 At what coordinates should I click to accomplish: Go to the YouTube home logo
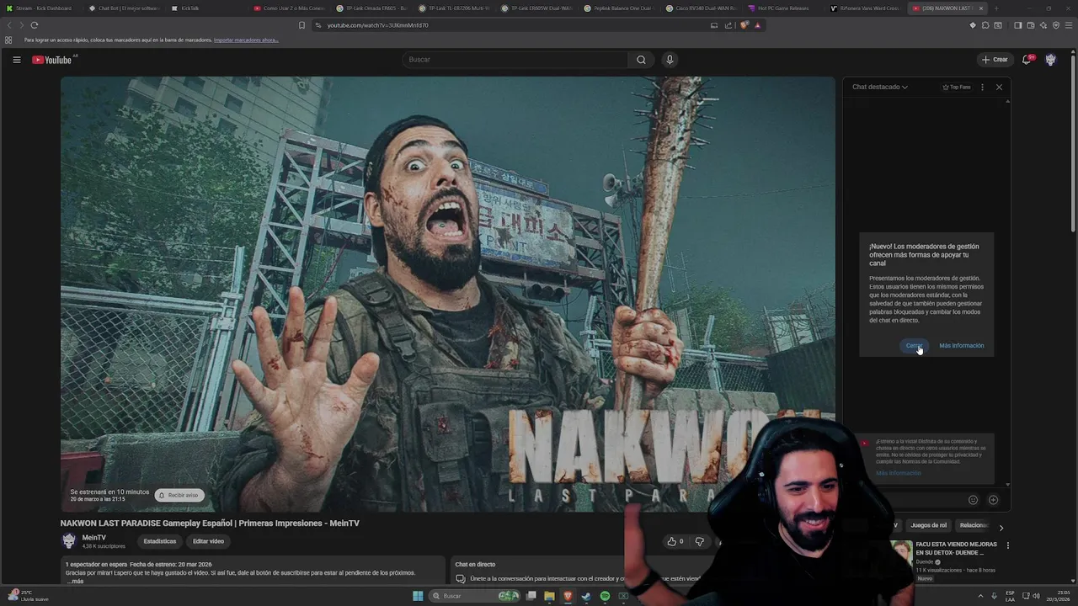click(54, 60)
